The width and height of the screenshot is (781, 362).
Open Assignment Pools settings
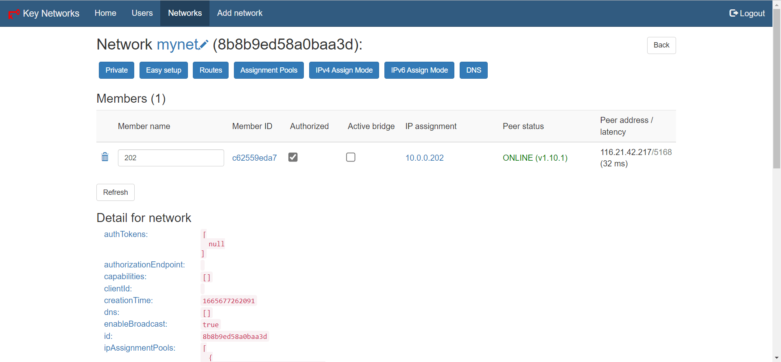point(268,70)
